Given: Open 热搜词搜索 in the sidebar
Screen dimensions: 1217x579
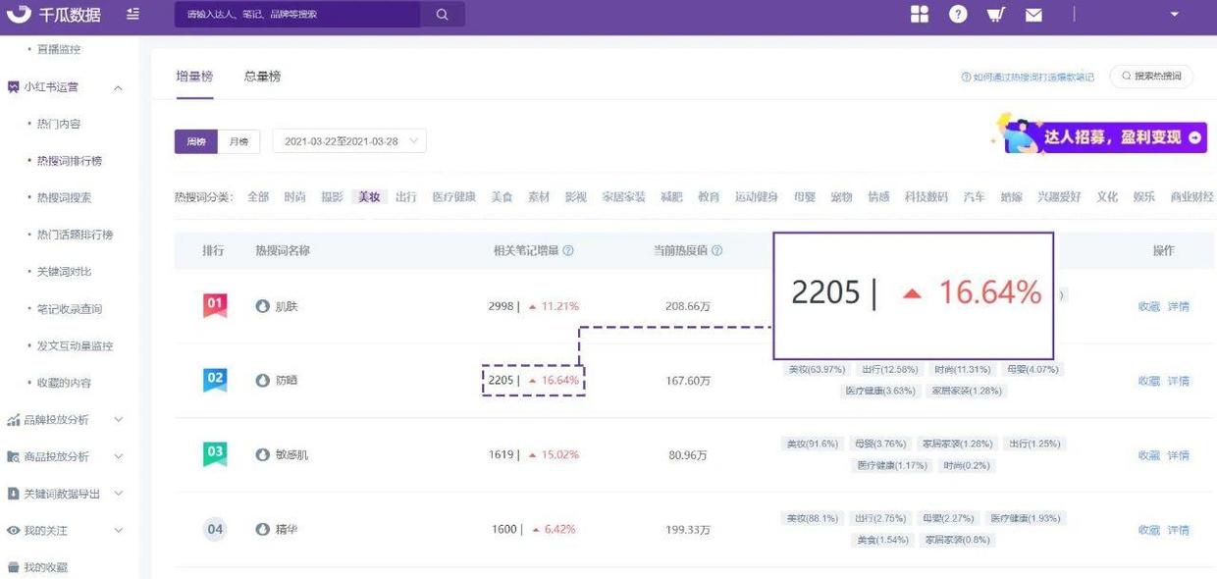Looking at the screenshot, I should [x=64, y=197].
